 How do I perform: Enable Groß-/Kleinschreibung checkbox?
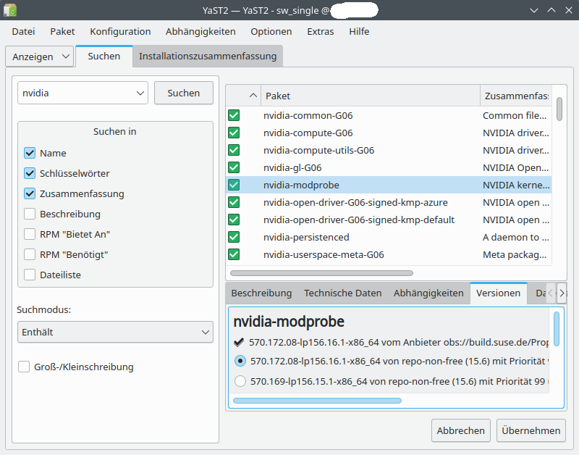pos(24,367)
